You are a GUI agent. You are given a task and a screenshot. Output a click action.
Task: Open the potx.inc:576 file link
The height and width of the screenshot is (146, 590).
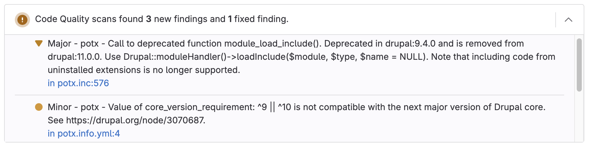click(x=78, y=83)
